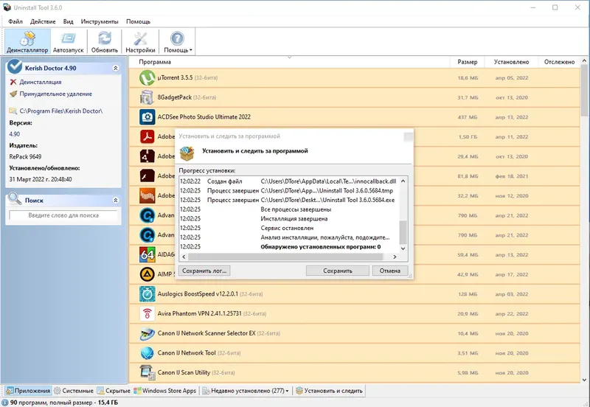The height and width of the screenshot is (407, 590).
Task: Select the Adobe icon in the 29,4 МБ row
Action: 147,156
